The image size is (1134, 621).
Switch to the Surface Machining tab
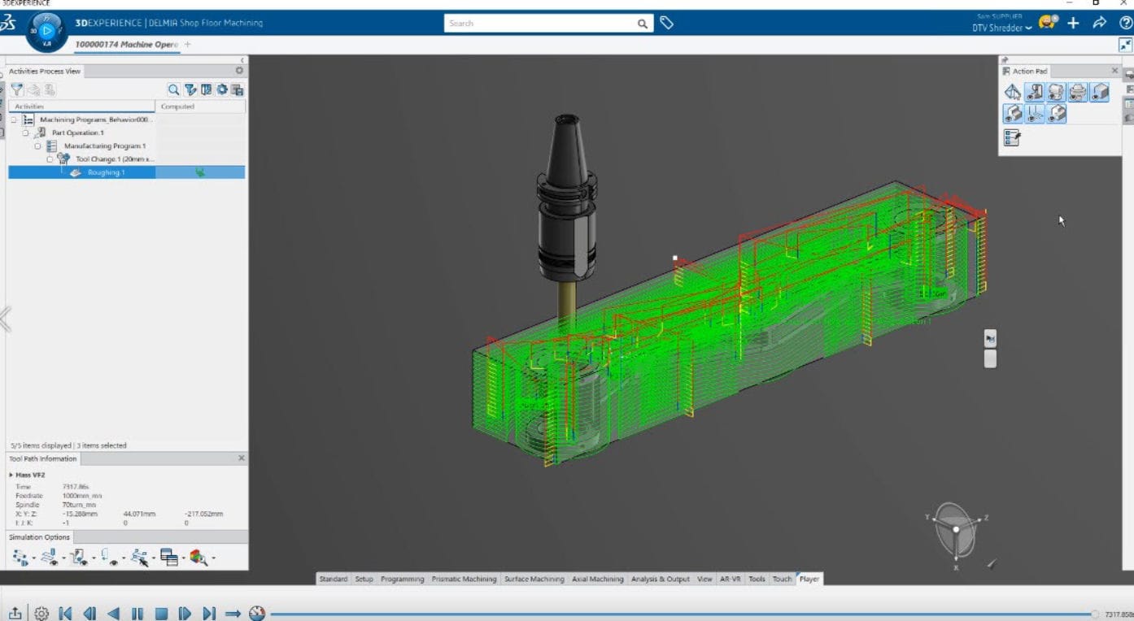click(534, 579)
